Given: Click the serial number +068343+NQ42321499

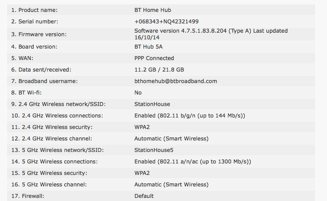Looking at the screenshot, I should pos(167,22).
